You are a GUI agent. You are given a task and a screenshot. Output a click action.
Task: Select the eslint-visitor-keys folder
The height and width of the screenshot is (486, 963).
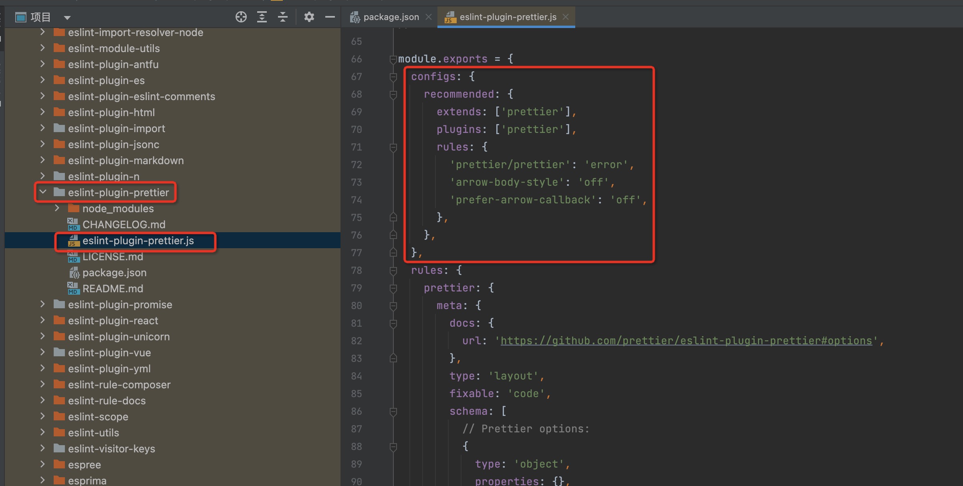tap(111, 449)
